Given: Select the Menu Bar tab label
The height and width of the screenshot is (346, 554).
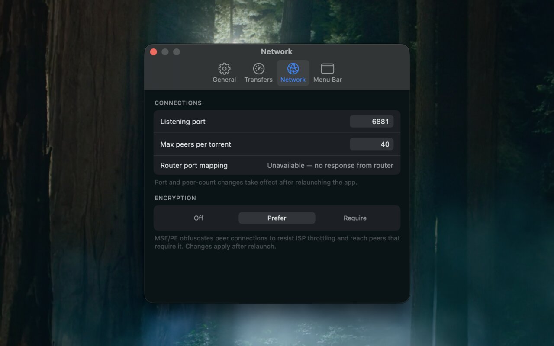Looking at the screenshot, I should click(x=328, y=80).
